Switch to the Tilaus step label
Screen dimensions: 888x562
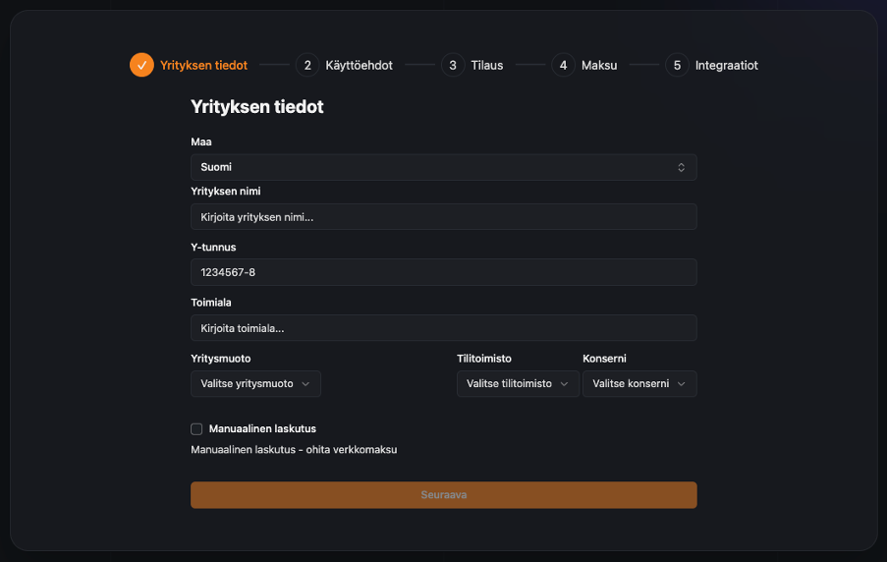coord(486,65)
